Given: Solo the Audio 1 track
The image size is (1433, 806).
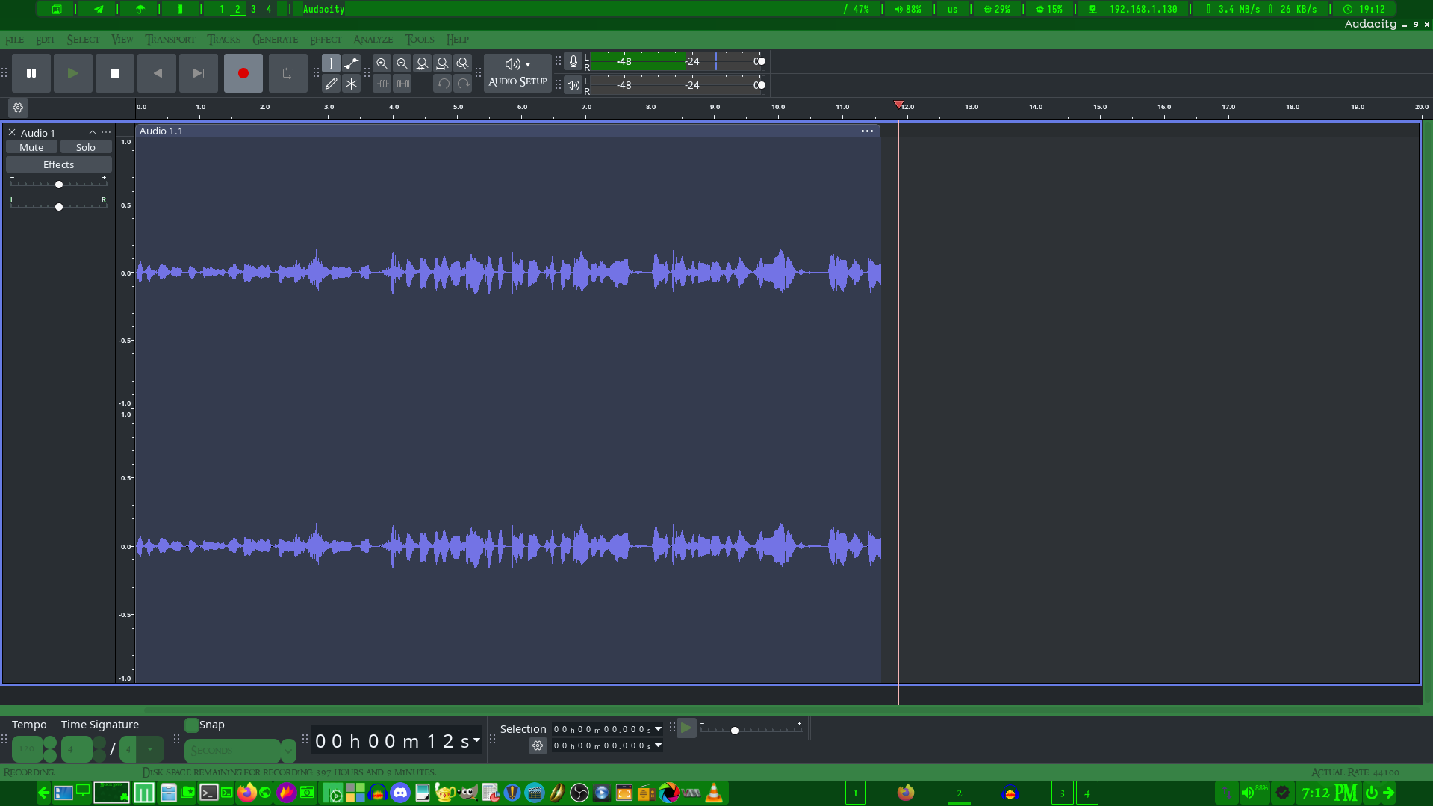Looking at the screenshot, I should tap(85, 147).
